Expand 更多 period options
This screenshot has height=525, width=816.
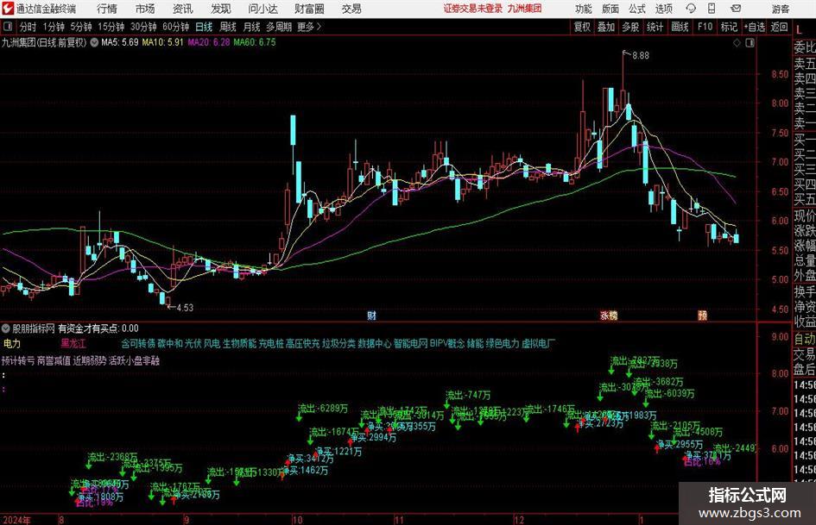pyautogui.click(x=309, y=27)
